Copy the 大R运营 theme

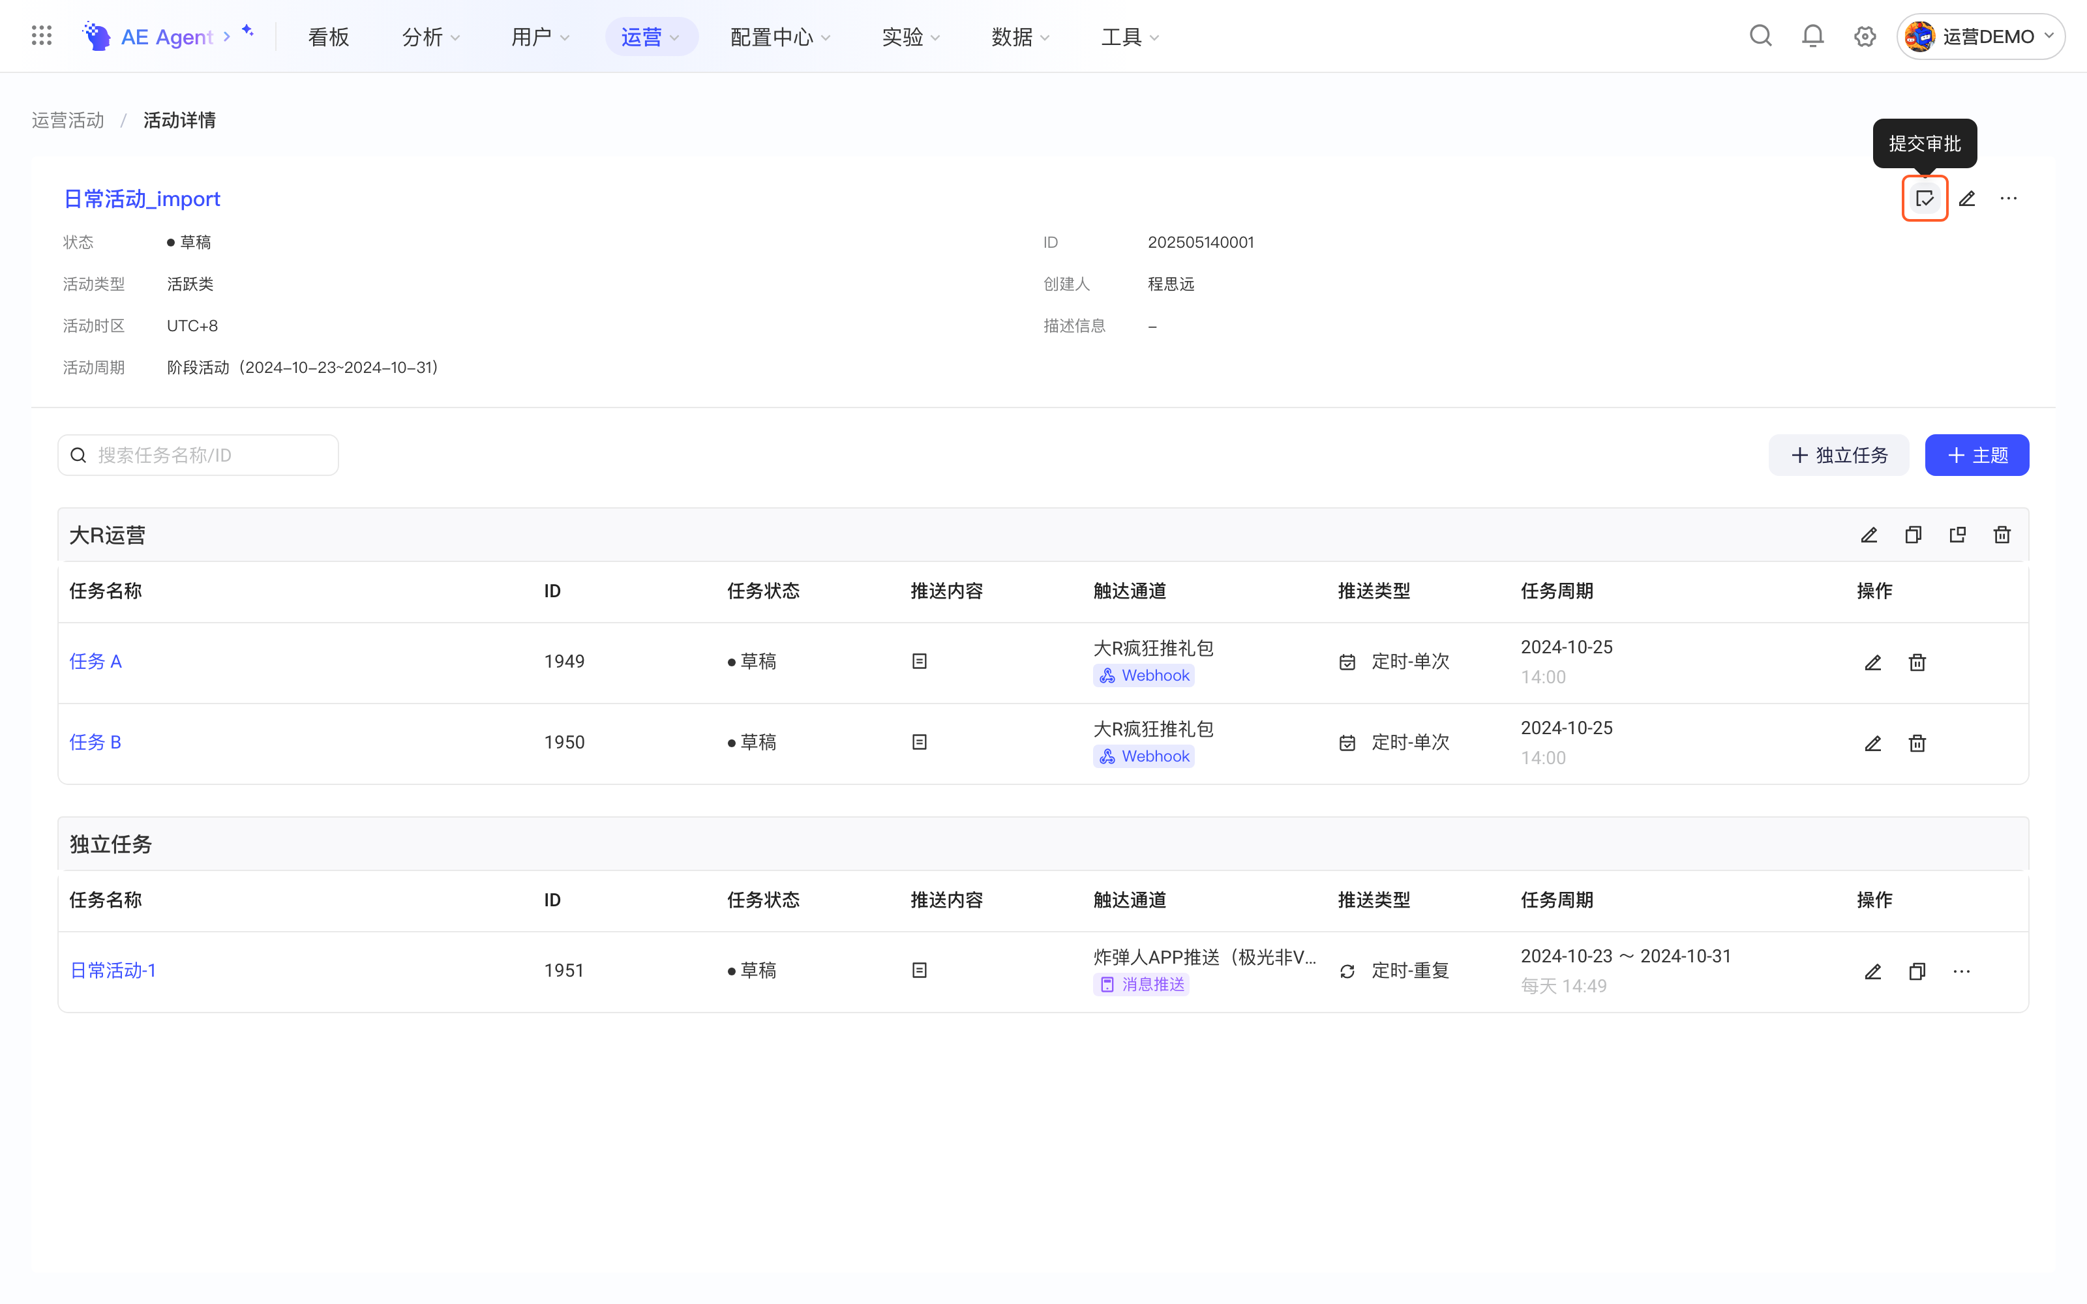pyautogui.click(x=1913, y=535)
